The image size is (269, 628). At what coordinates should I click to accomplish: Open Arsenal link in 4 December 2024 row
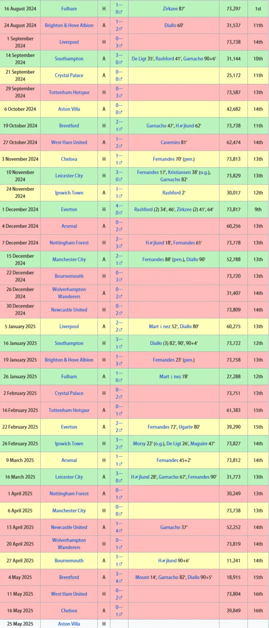[x=69, y=226]
